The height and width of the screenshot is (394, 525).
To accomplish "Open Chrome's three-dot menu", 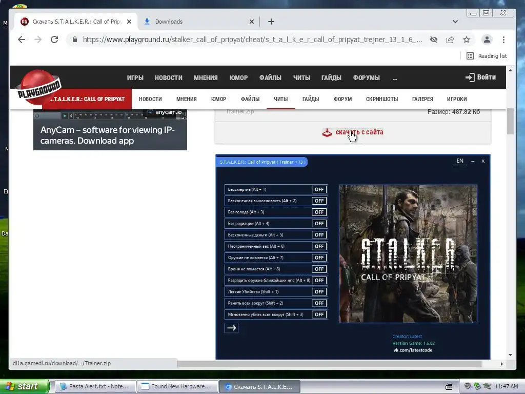I will click(503, 40).
